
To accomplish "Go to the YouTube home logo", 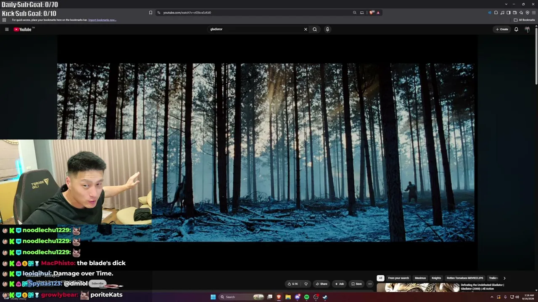I will coord(23,29).
